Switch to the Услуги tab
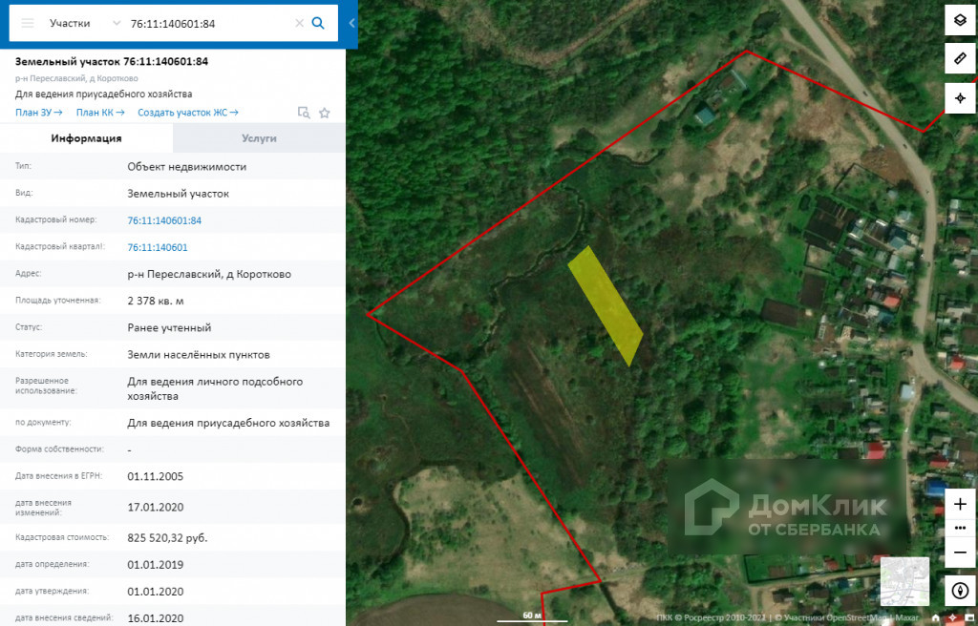 click(259, 137)
